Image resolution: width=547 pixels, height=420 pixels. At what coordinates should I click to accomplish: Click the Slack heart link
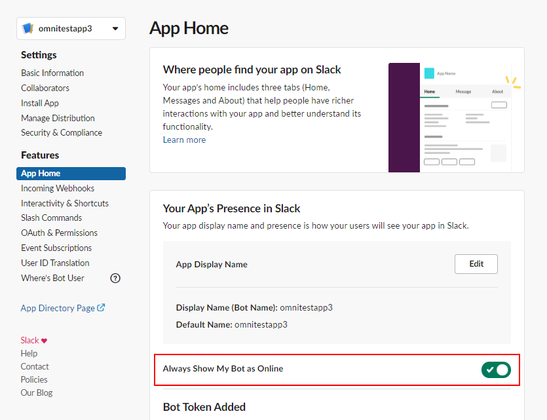click(33, 341)
